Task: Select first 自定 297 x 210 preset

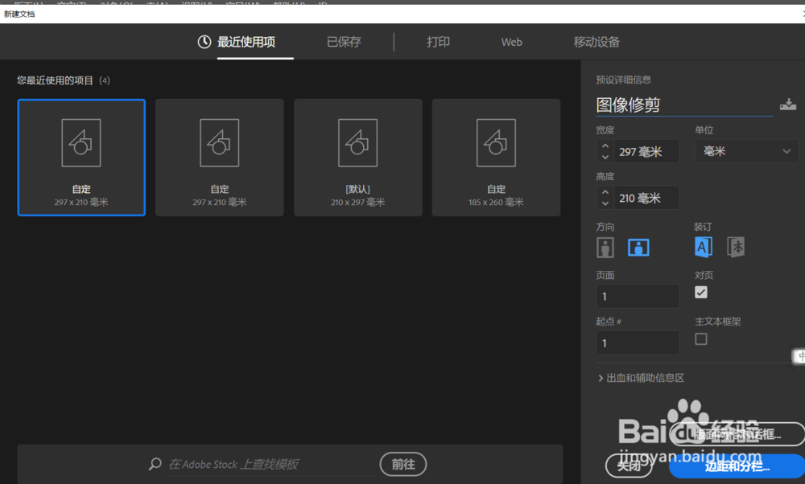Action: click(81, 158)
